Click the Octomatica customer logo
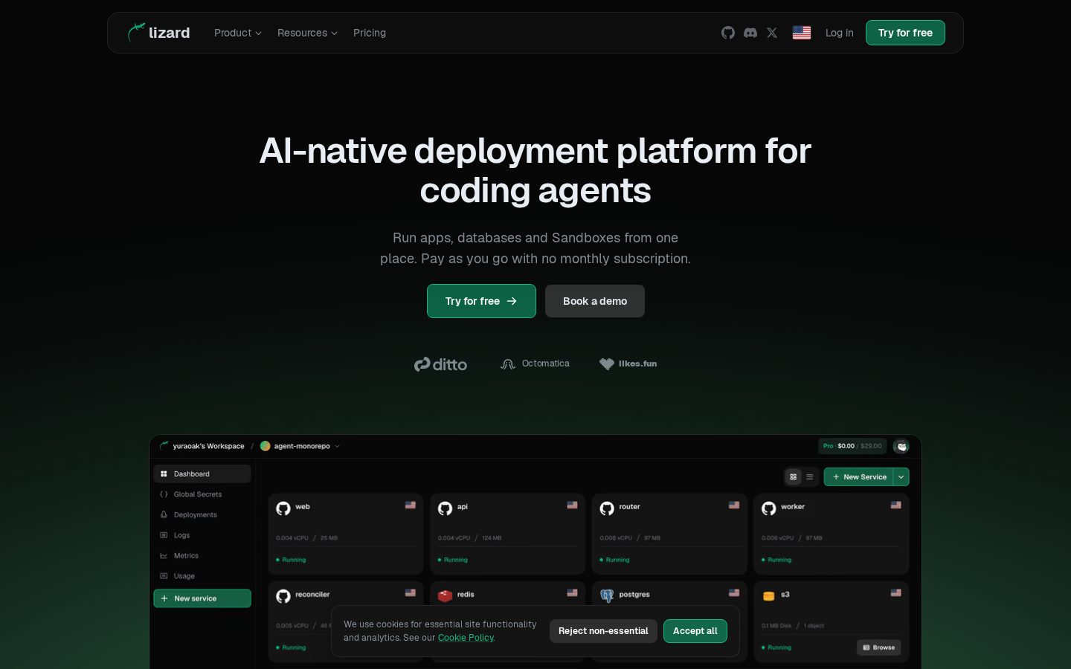 point(535,363)
